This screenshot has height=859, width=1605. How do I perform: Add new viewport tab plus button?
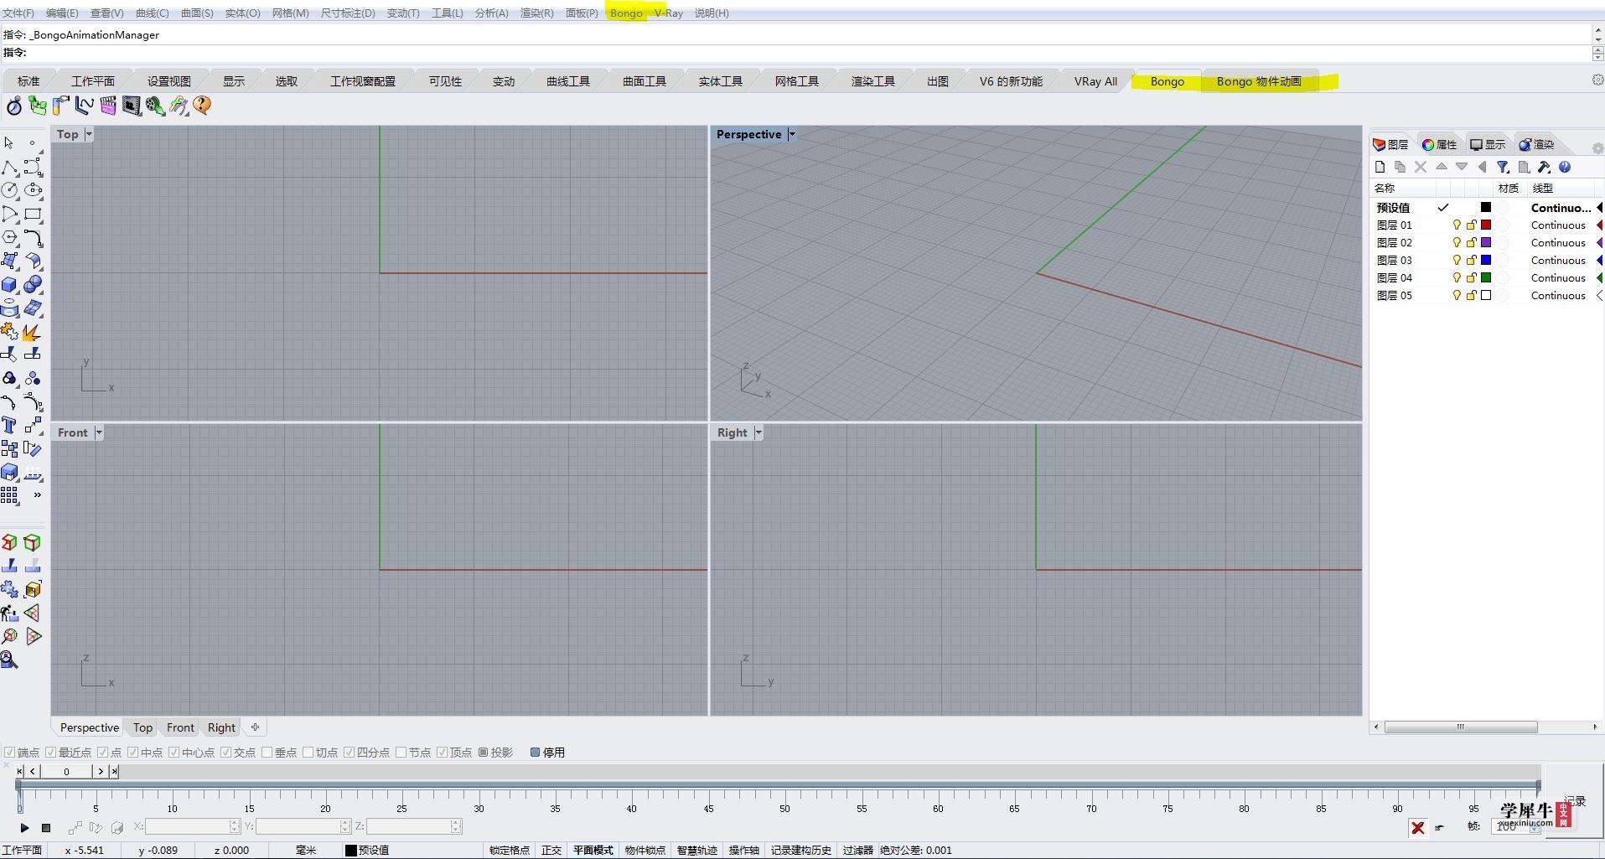pyautogui.click(x=256, y=727)
